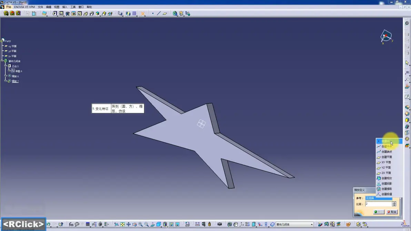Increase the ratio with the up stepper arrow
Screen dimensions: 411x231
click(394, 203)
